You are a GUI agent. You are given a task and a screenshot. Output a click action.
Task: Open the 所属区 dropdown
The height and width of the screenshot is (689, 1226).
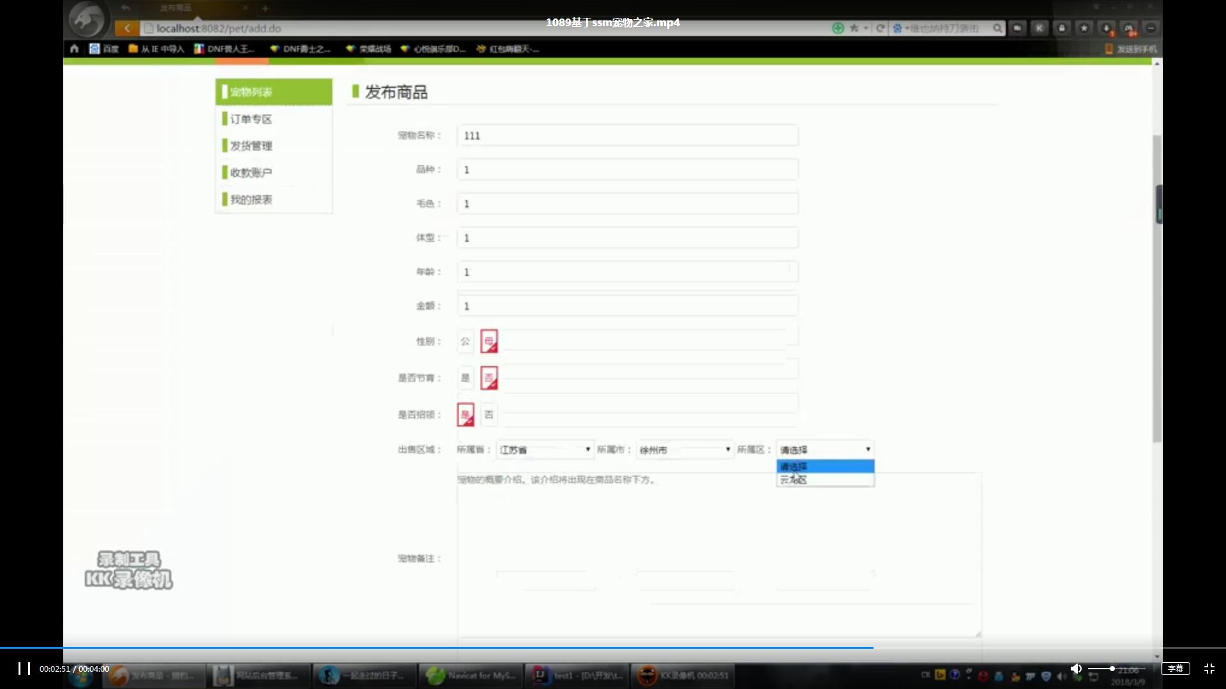point(825,450)
